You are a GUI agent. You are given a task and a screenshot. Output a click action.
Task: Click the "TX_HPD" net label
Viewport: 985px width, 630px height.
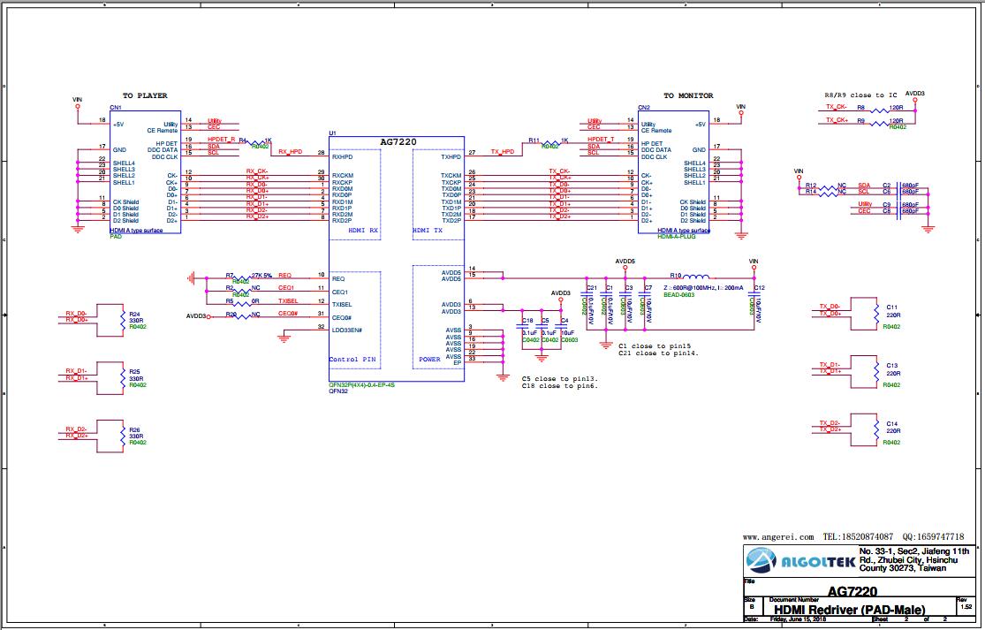pos(503,152)
